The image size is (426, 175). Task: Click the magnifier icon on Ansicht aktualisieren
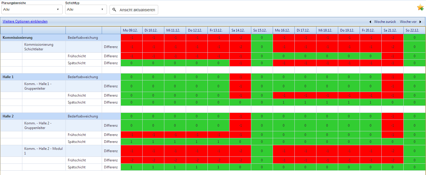[x=114, y=10]
